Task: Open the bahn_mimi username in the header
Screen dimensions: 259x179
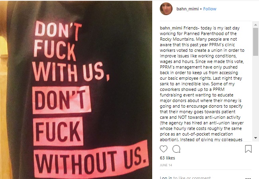Action: pyautogui.click(x=188, y=9)
